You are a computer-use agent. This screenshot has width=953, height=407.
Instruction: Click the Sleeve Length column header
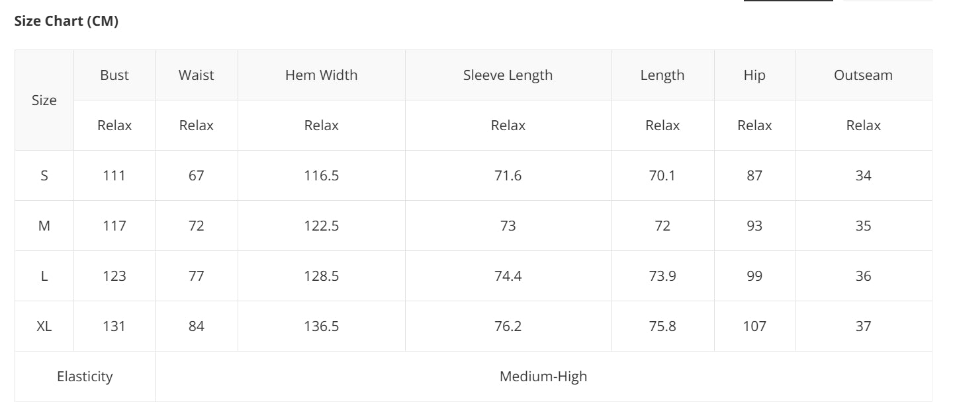(x=508, y=75)
